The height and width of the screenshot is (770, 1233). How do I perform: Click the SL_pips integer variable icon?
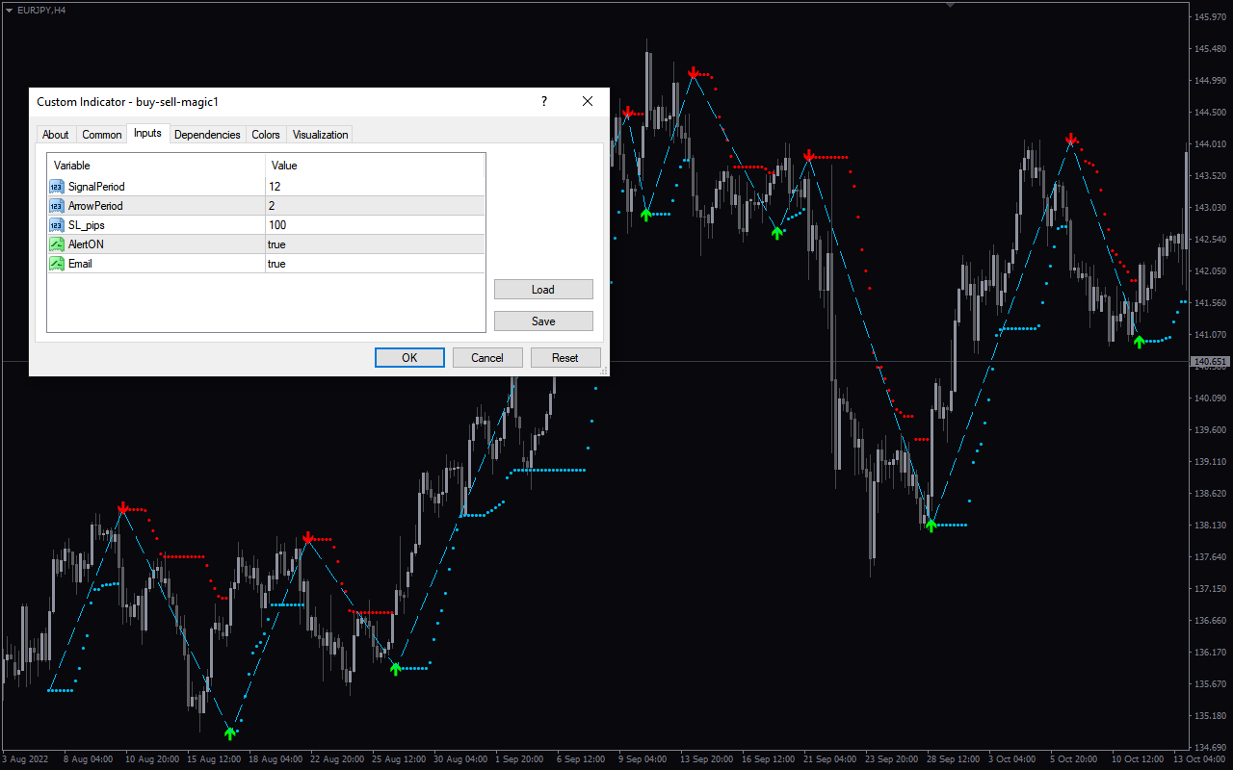point(57,225)
